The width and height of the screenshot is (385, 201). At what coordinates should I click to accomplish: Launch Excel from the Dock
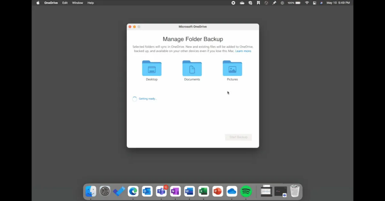coord(203,191)
